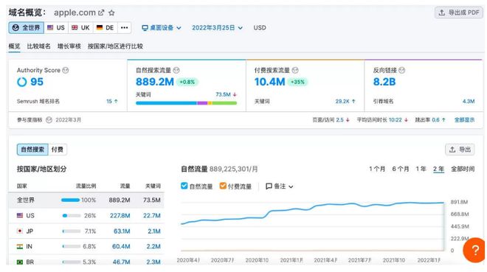
Task: Star the apple.com domain as favorite
Action: pyautogui.click(x=111, y=13)
